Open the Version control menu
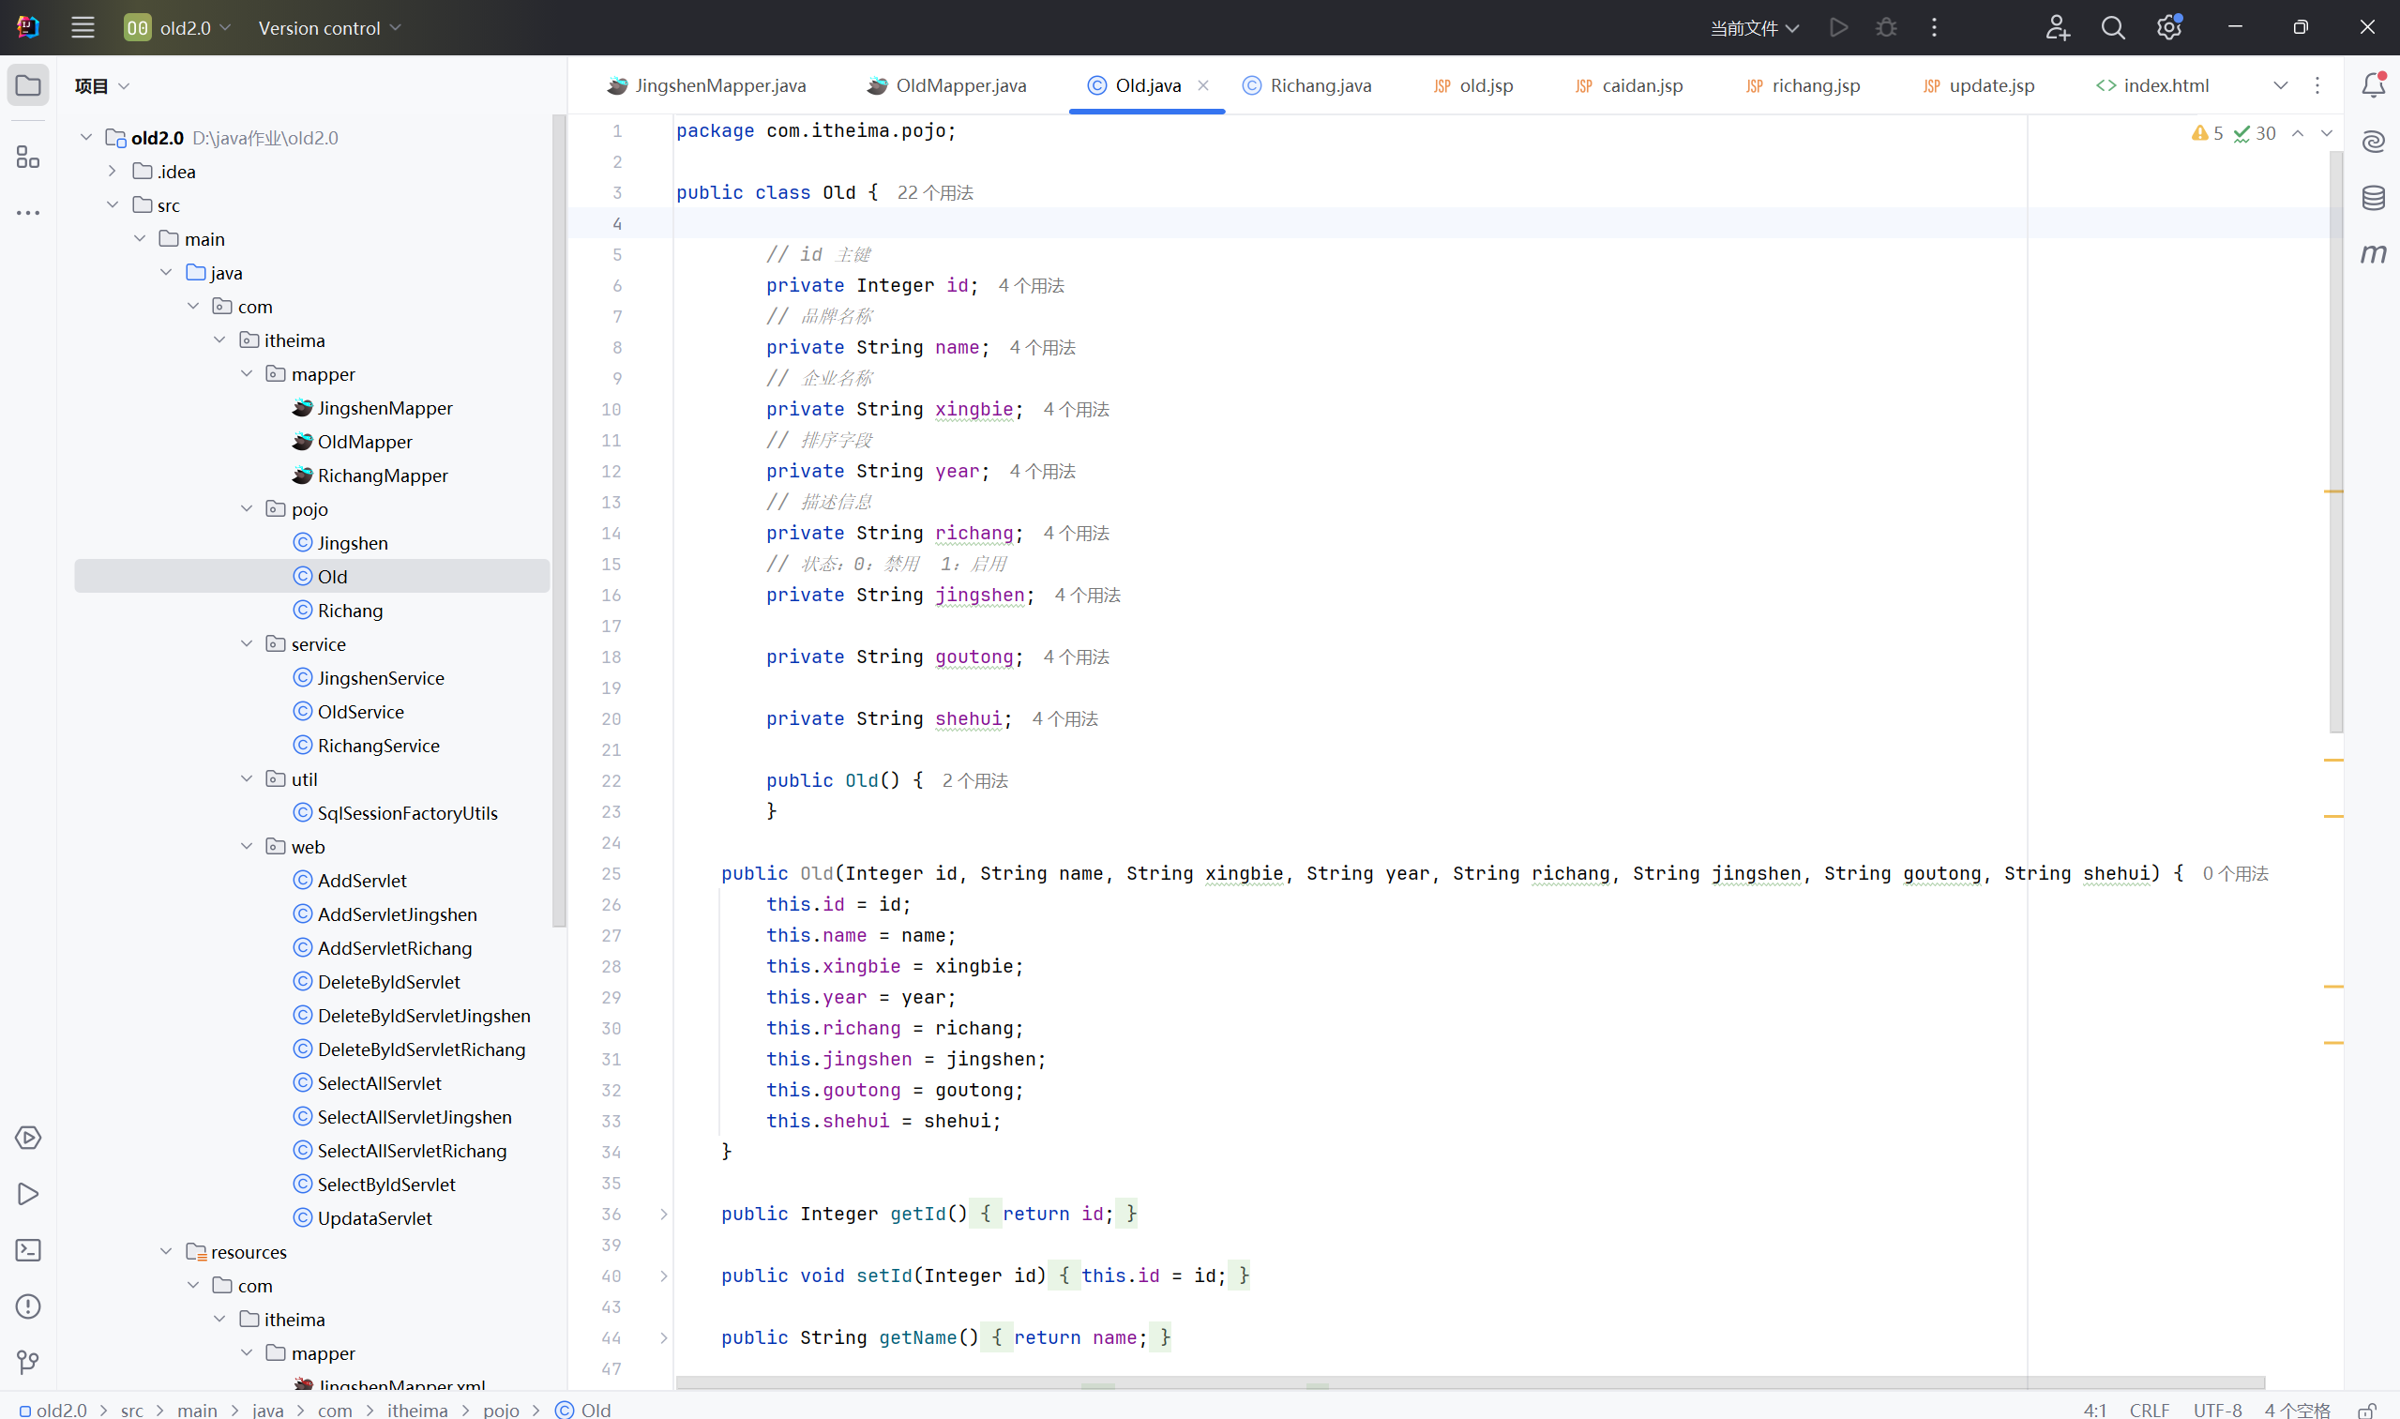The image size is (2400, 1419). (x=328, y=28)
